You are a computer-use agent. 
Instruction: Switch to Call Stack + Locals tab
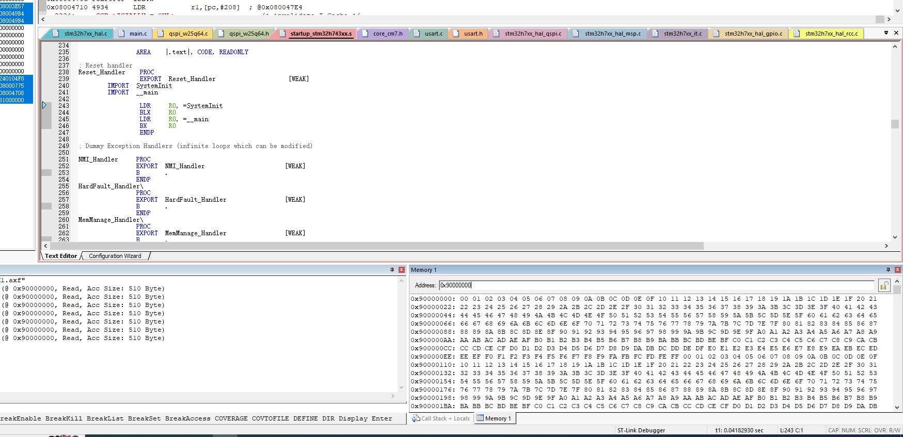coord(441,418)
